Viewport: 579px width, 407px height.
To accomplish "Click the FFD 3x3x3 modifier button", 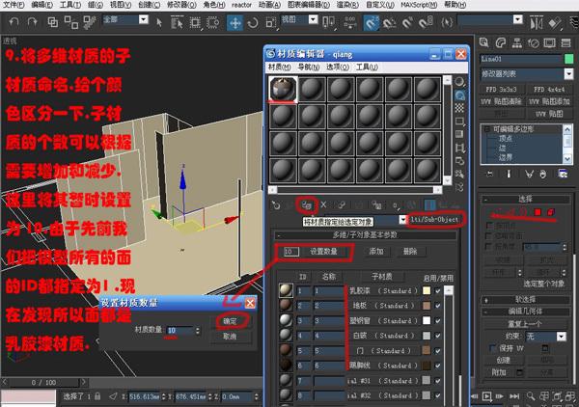I will pos(501,90).
